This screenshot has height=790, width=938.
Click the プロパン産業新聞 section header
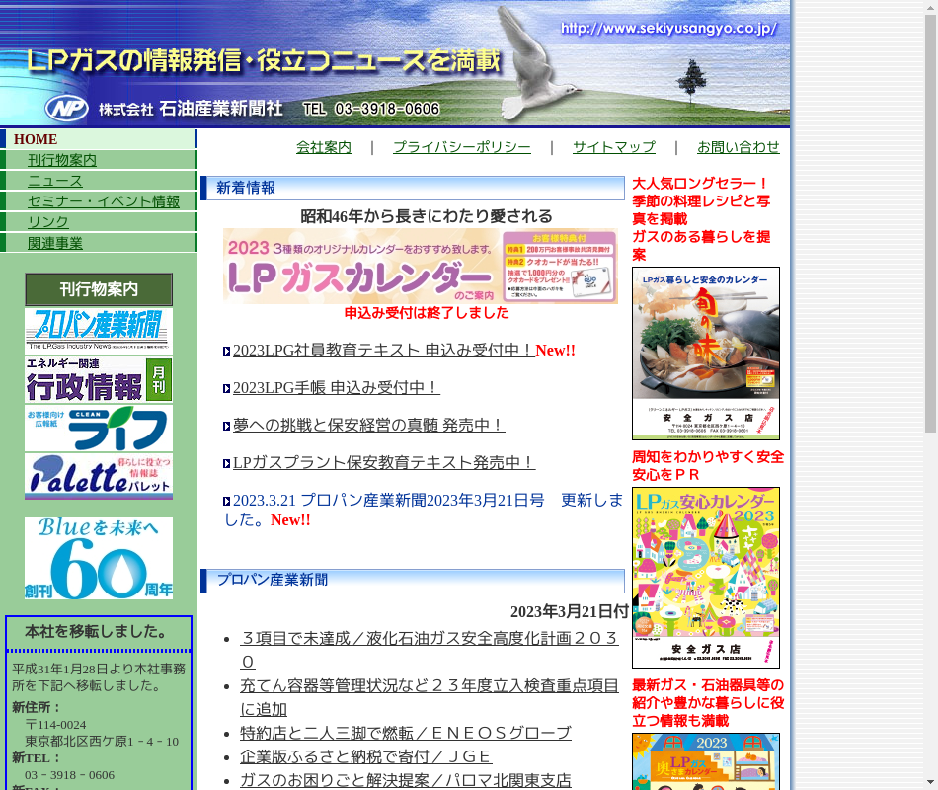[x=412, y=580]
